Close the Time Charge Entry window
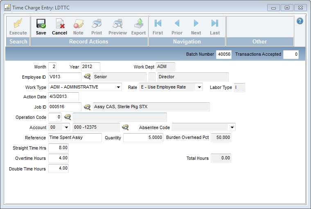 300,8
